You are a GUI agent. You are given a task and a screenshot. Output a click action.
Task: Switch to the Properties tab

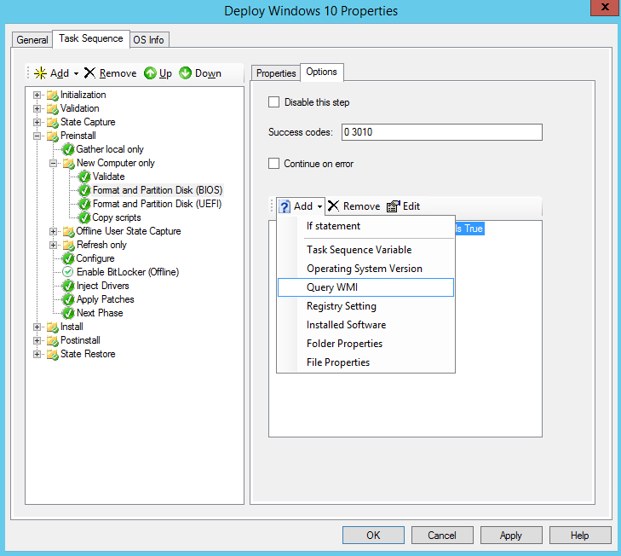tap(276, 73)
